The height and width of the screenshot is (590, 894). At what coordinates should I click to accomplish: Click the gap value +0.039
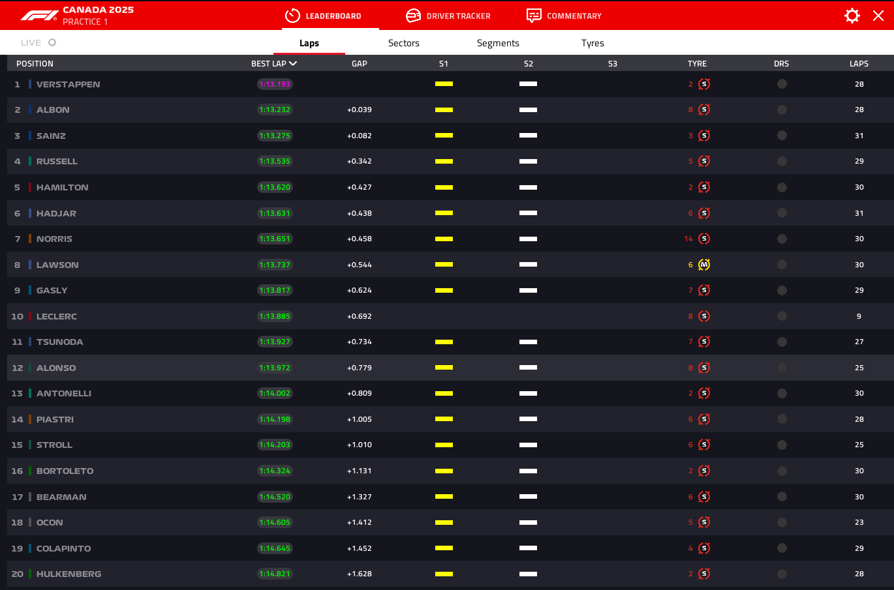360,110
